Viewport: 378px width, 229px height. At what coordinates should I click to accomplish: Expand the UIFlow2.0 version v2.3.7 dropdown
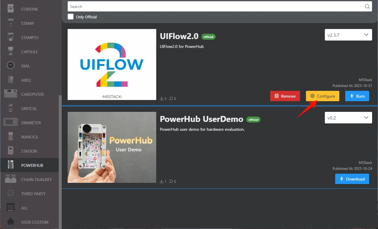[348, 35]
